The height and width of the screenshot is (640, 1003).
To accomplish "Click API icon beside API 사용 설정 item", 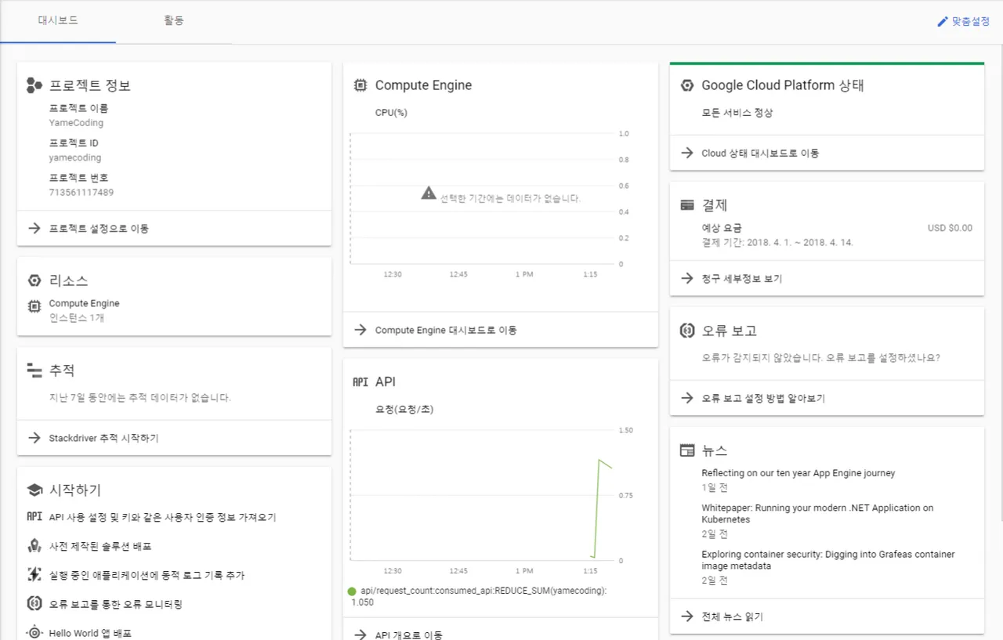I will click(x=34, y=517).
